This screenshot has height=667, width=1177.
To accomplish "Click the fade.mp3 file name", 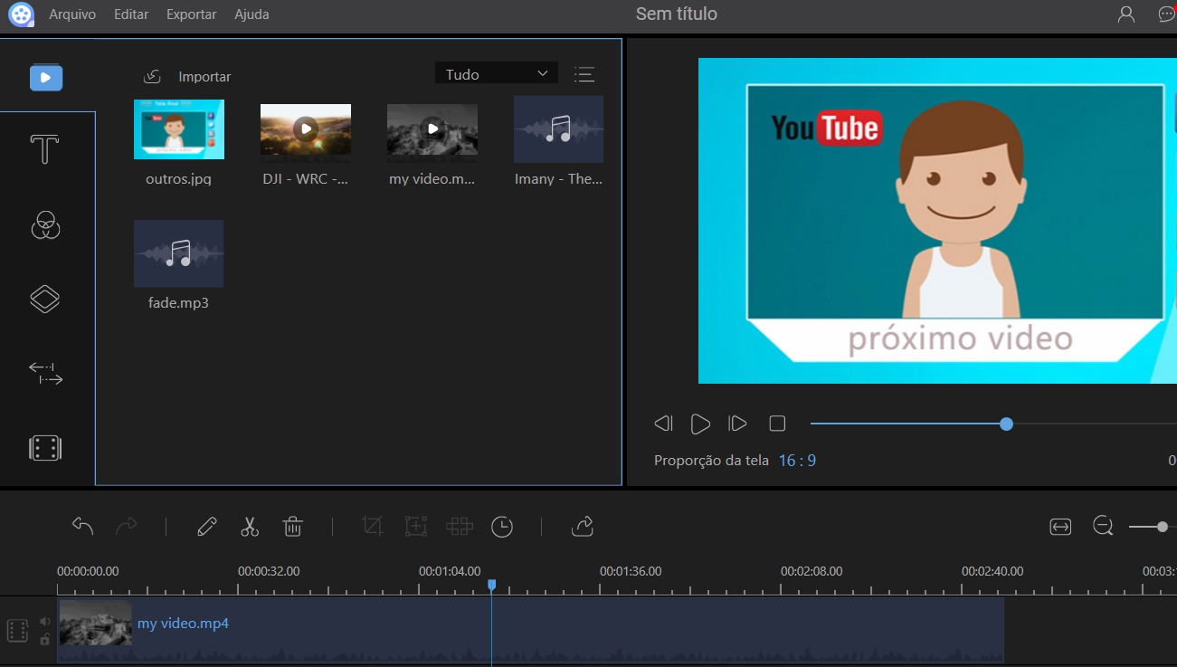I will click(178, 302).
